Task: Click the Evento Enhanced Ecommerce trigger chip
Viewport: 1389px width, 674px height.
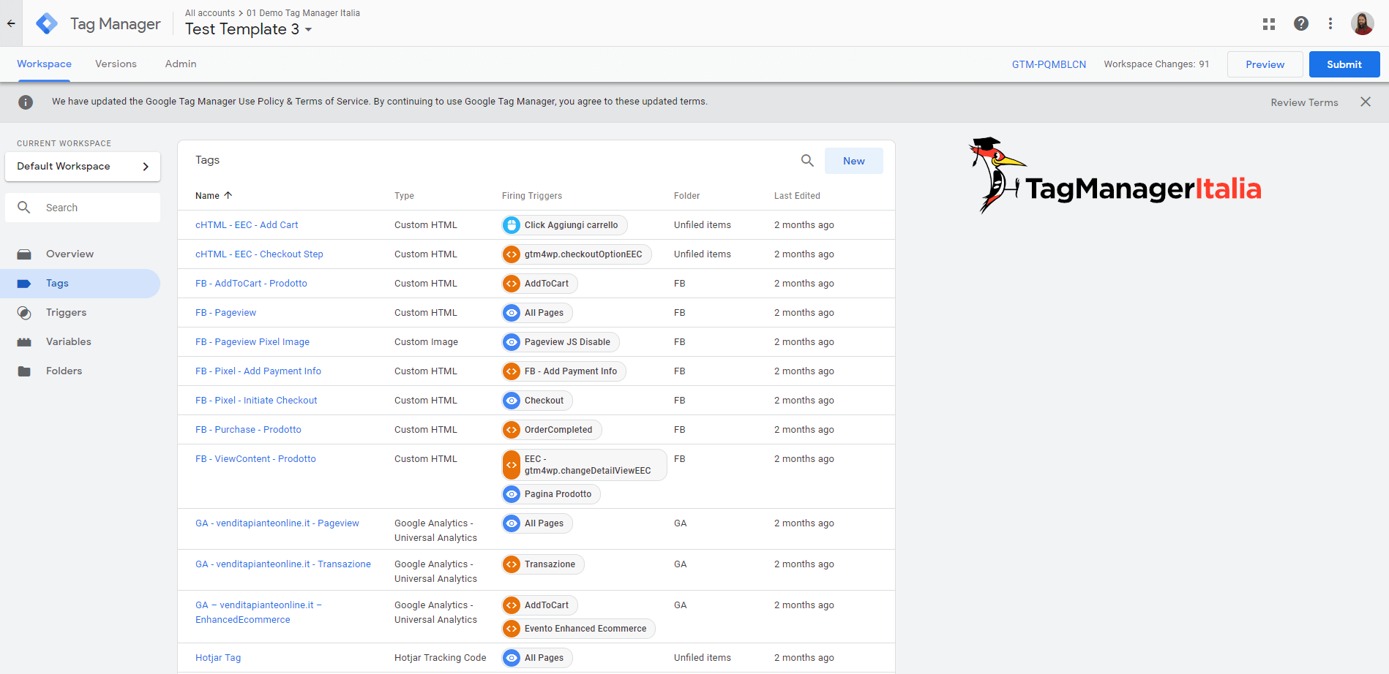Action: click(578, 629)
